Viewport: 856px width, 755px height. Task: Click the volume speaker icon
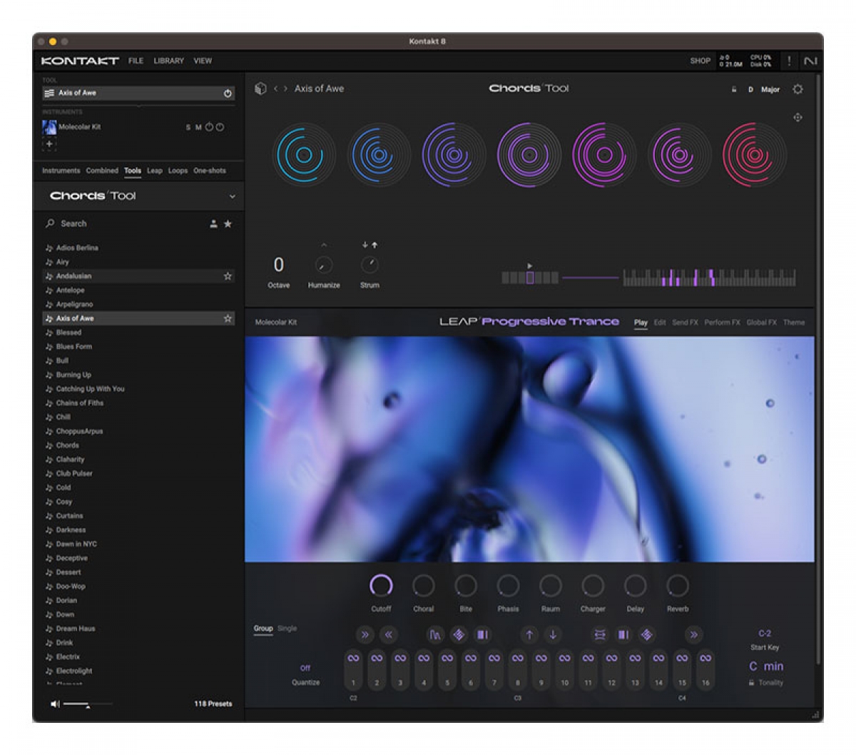[55, 704]
